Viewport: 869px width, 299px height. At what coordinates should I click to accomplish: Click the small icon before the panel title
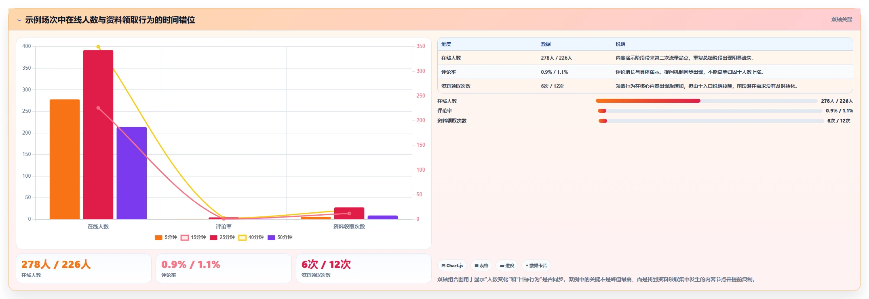(x=19, y=20)
